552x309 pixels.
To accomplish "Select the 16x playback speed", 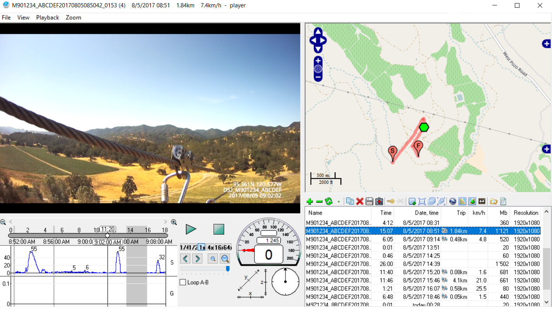I will pos(219,247).
